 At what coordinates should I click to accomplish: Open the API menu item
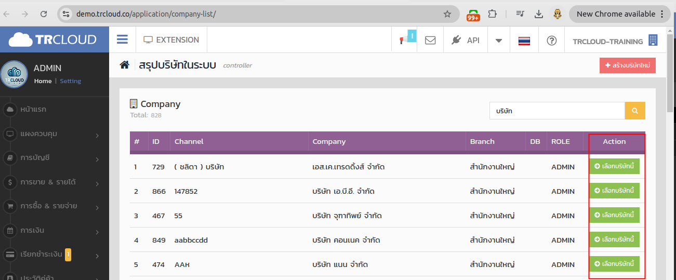pyautogui.click(x=466, y=40)
